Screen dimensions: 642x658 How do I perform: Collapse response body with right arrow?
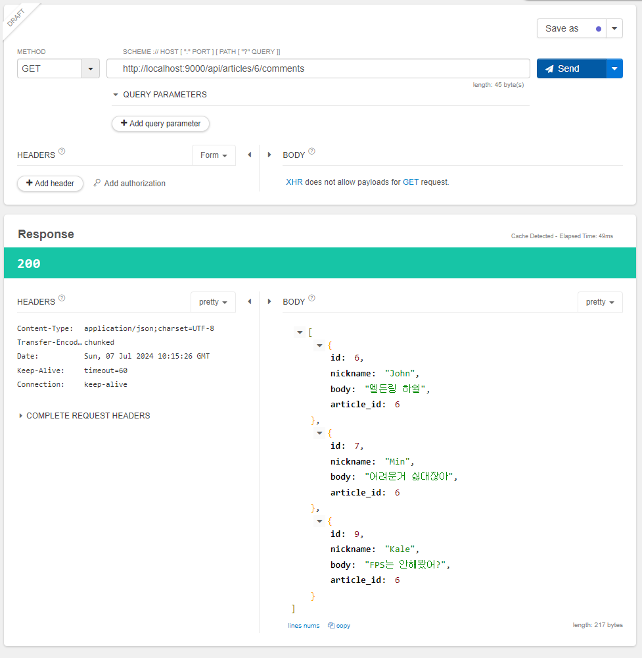point(269,302)
